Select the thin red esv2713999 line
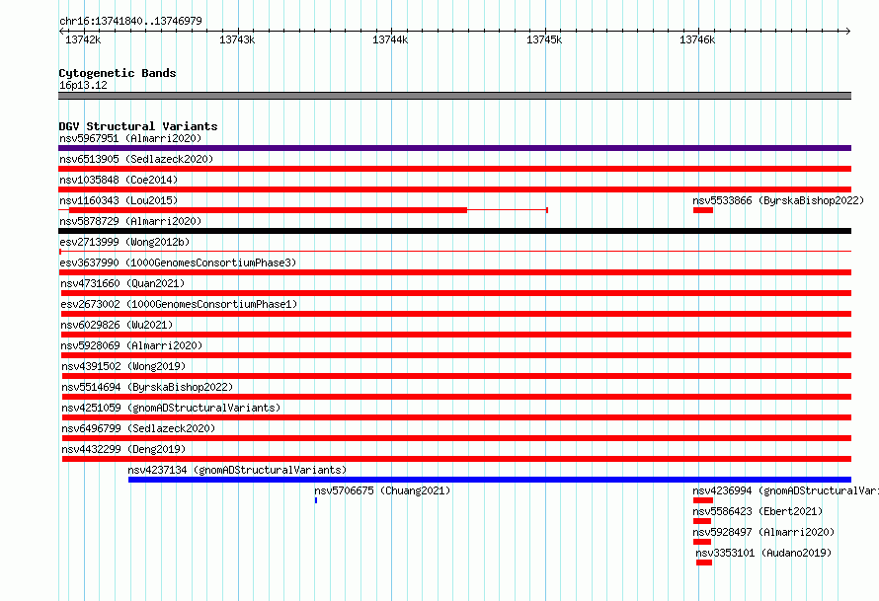The image size is (879, 601). (454, 252)
